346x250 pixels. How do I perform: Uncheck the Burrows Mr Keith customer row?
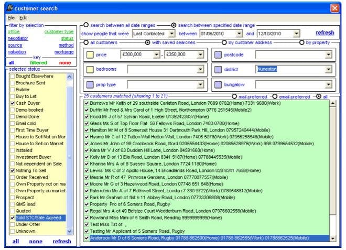click(87, 103)
